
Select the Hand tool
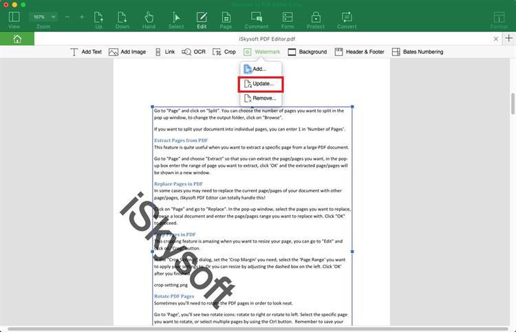(149, 20)
